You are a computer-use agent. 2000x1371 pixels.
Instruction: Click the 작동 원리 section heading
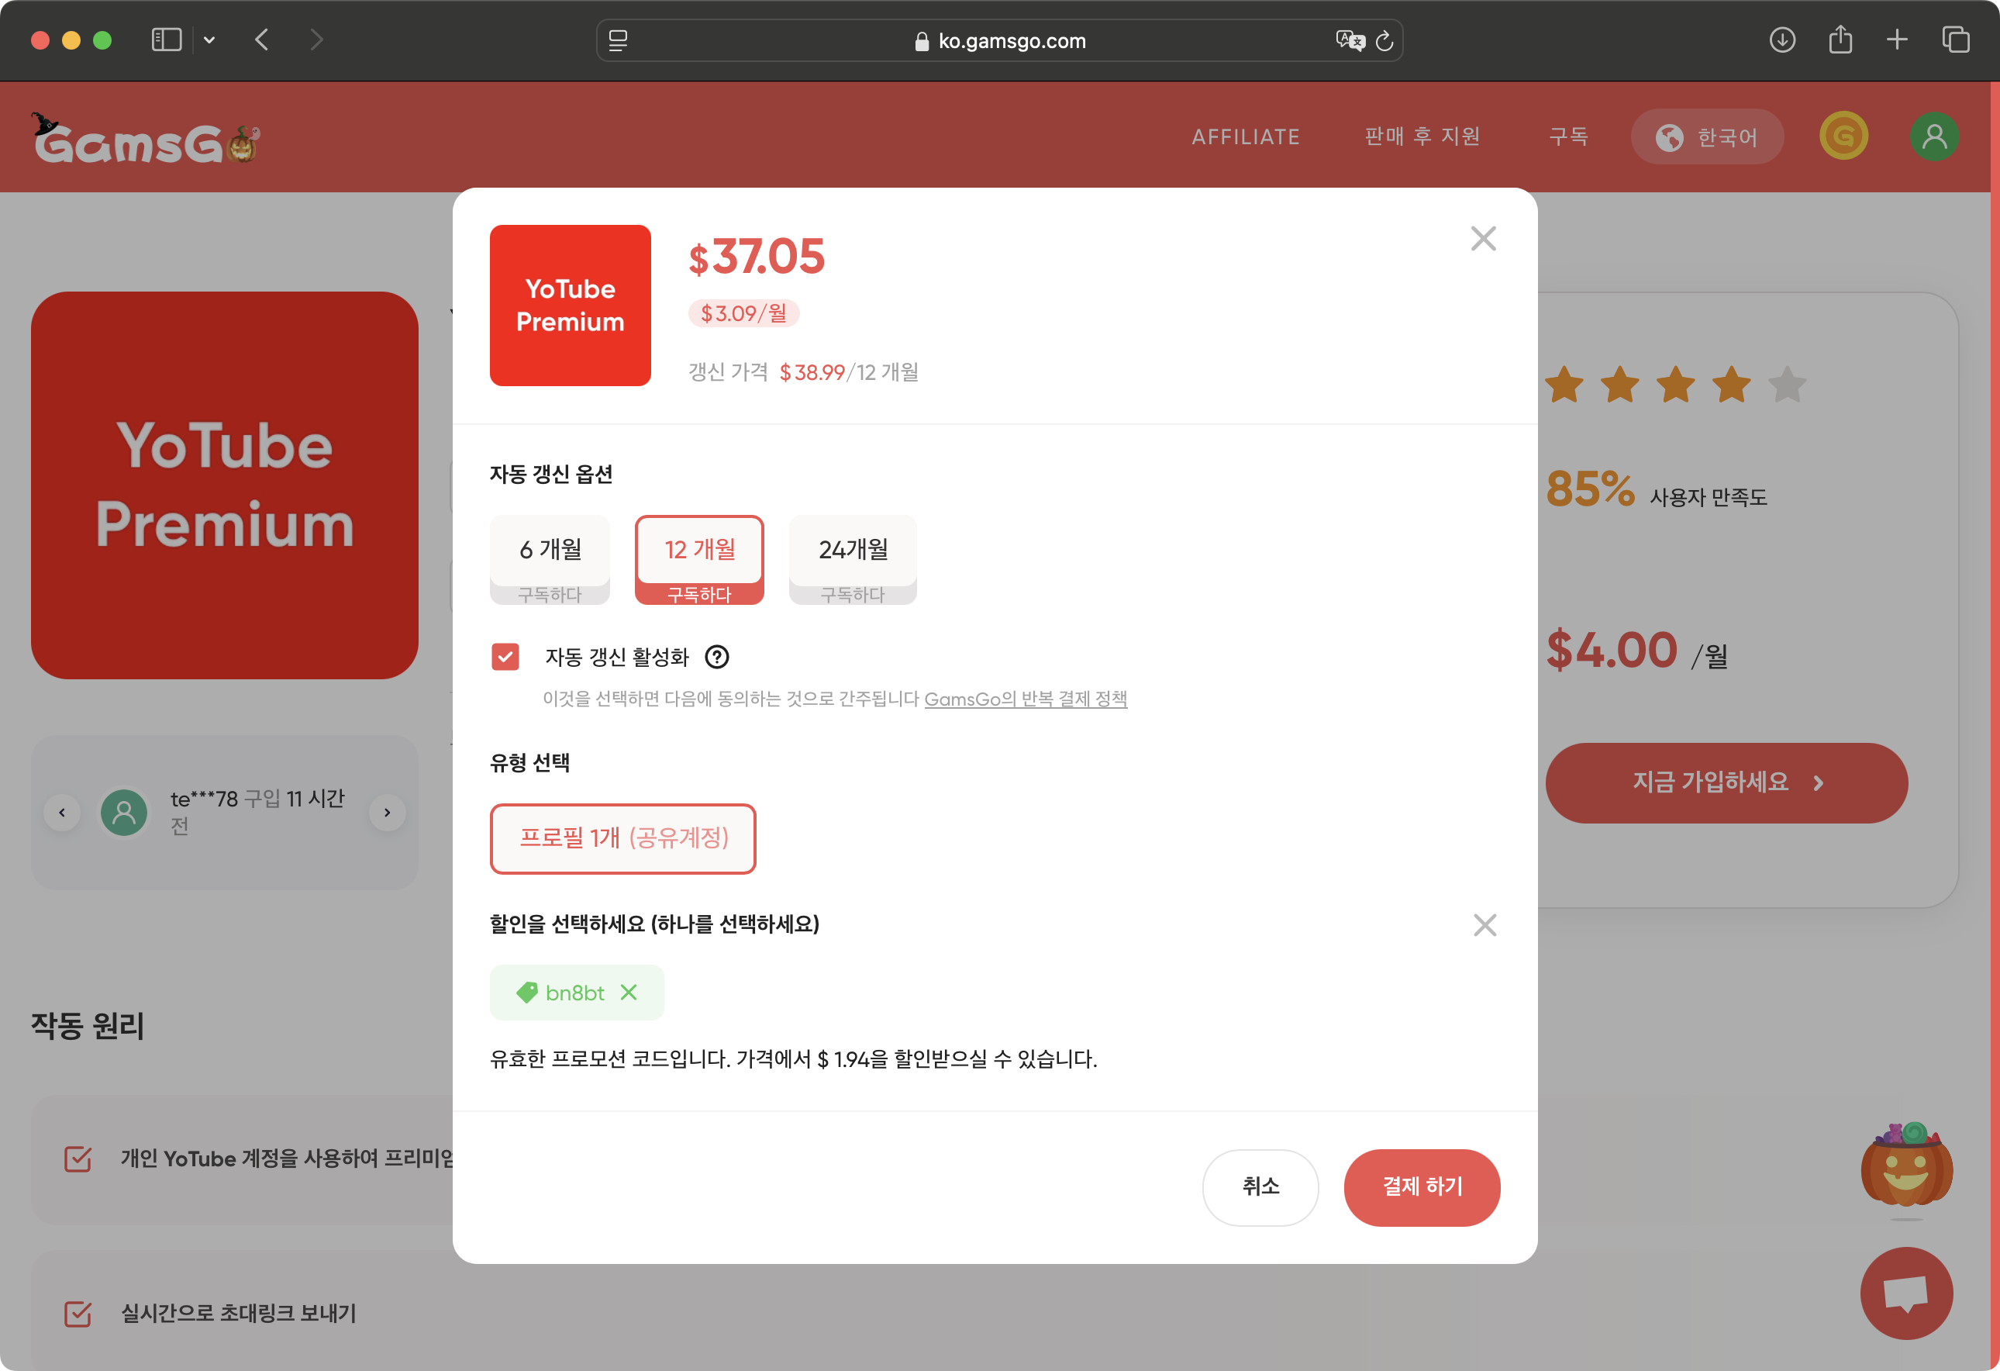(x=88, y=1026)
